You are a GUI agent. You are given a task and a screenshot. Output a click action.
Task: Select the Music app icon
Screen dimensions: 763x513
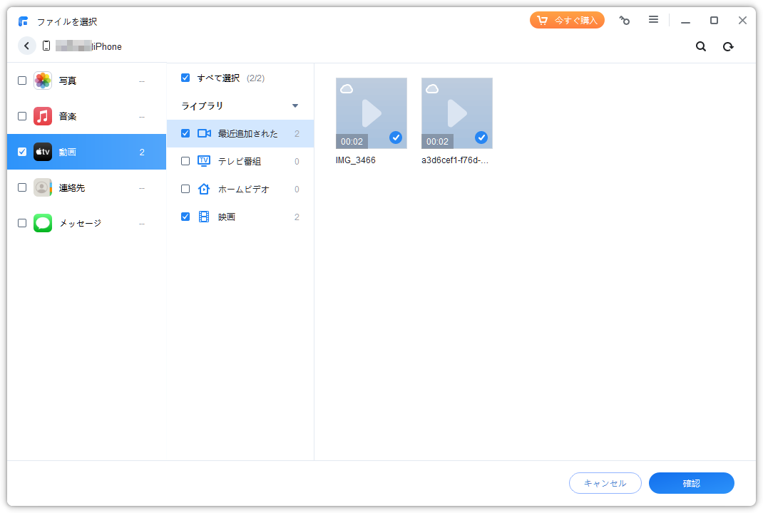[x=43, y=116]
